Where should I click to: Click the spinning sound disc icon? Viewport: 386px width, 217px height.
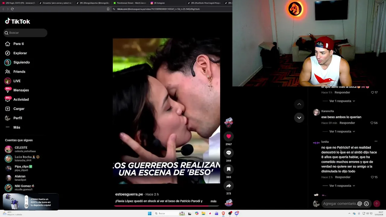[x=229, y=203]
